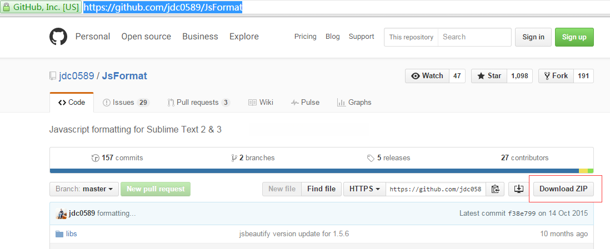The width and height of the screenshot is (610, 249).
Task: Open the Pulse tab
Action: click(306, 103)
